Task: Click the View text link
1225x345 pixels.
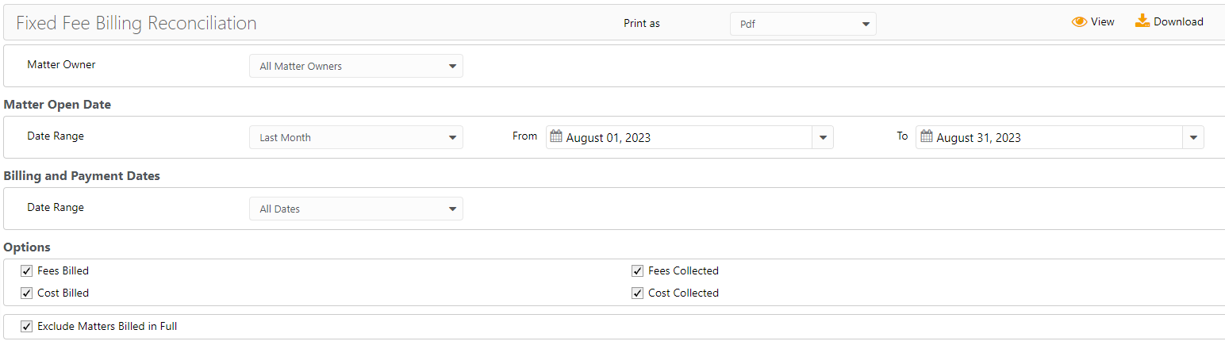Action: click(x=1102, y=22)
